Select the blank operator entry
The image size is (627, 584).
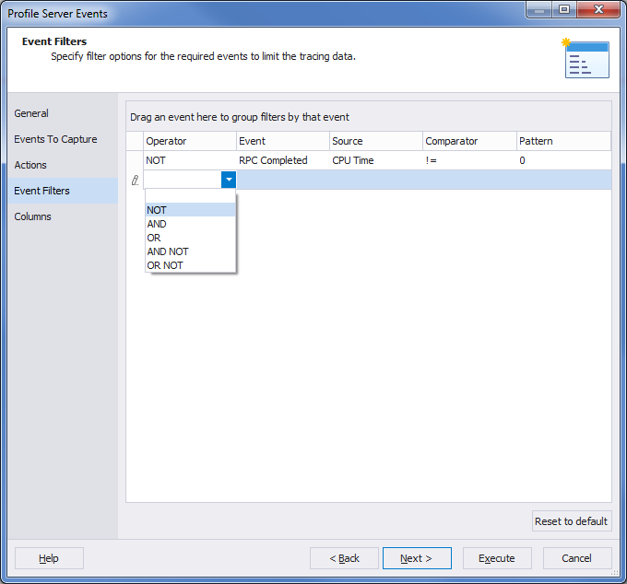point(190,196)
